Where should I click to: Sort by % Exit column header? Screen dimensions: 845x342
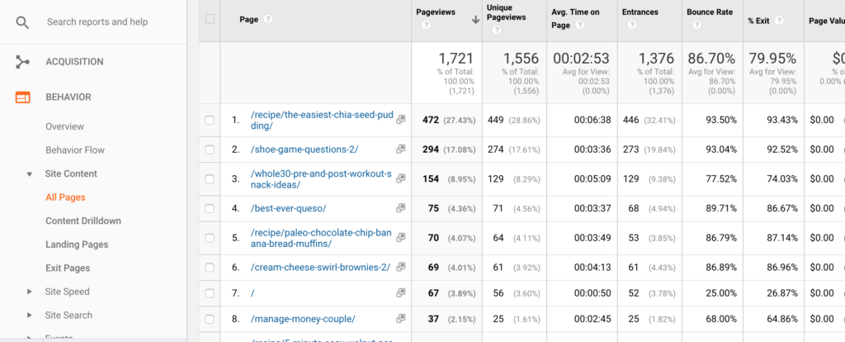(x=760, y=20)
